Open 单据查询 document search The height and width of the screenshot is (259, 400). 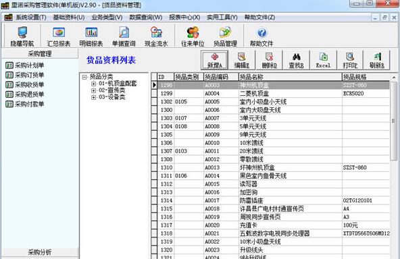click(124, 36)
